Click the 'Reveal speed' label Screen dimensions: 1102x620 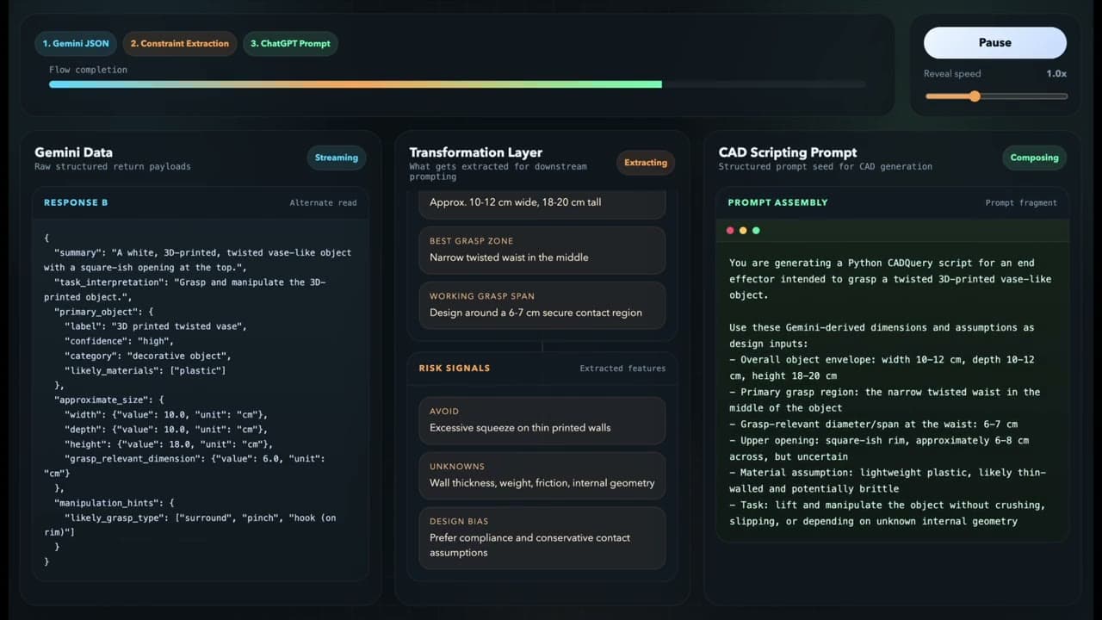click(952, 74)
